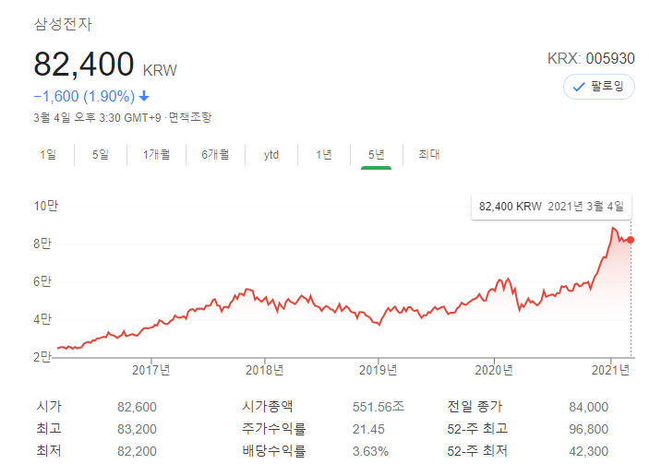
Task: Click the 2017년 axis label
Action: (x=151, y=370)
